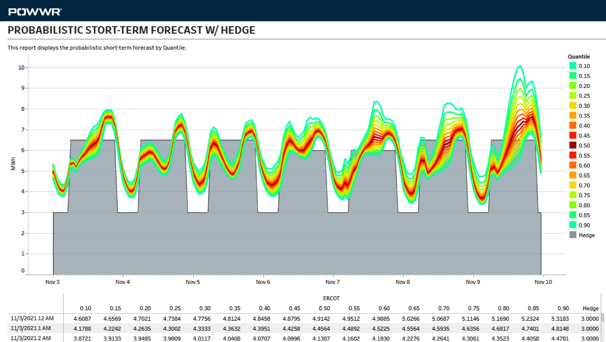Click the report title text
Viewport: 606px width, 342px height.
tap(131, 30)
